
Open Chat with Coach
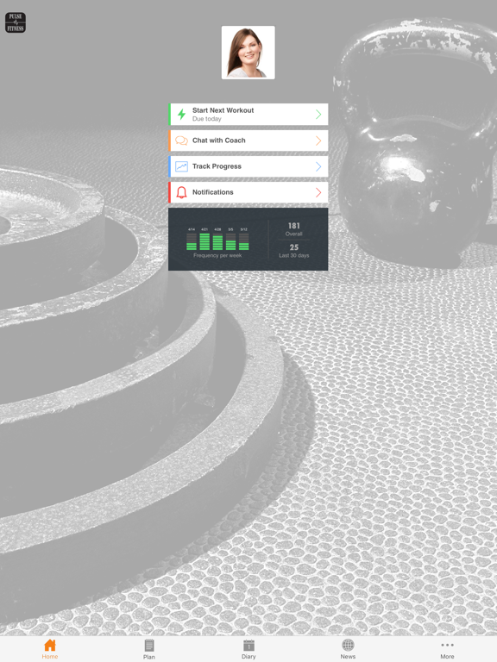248,141
